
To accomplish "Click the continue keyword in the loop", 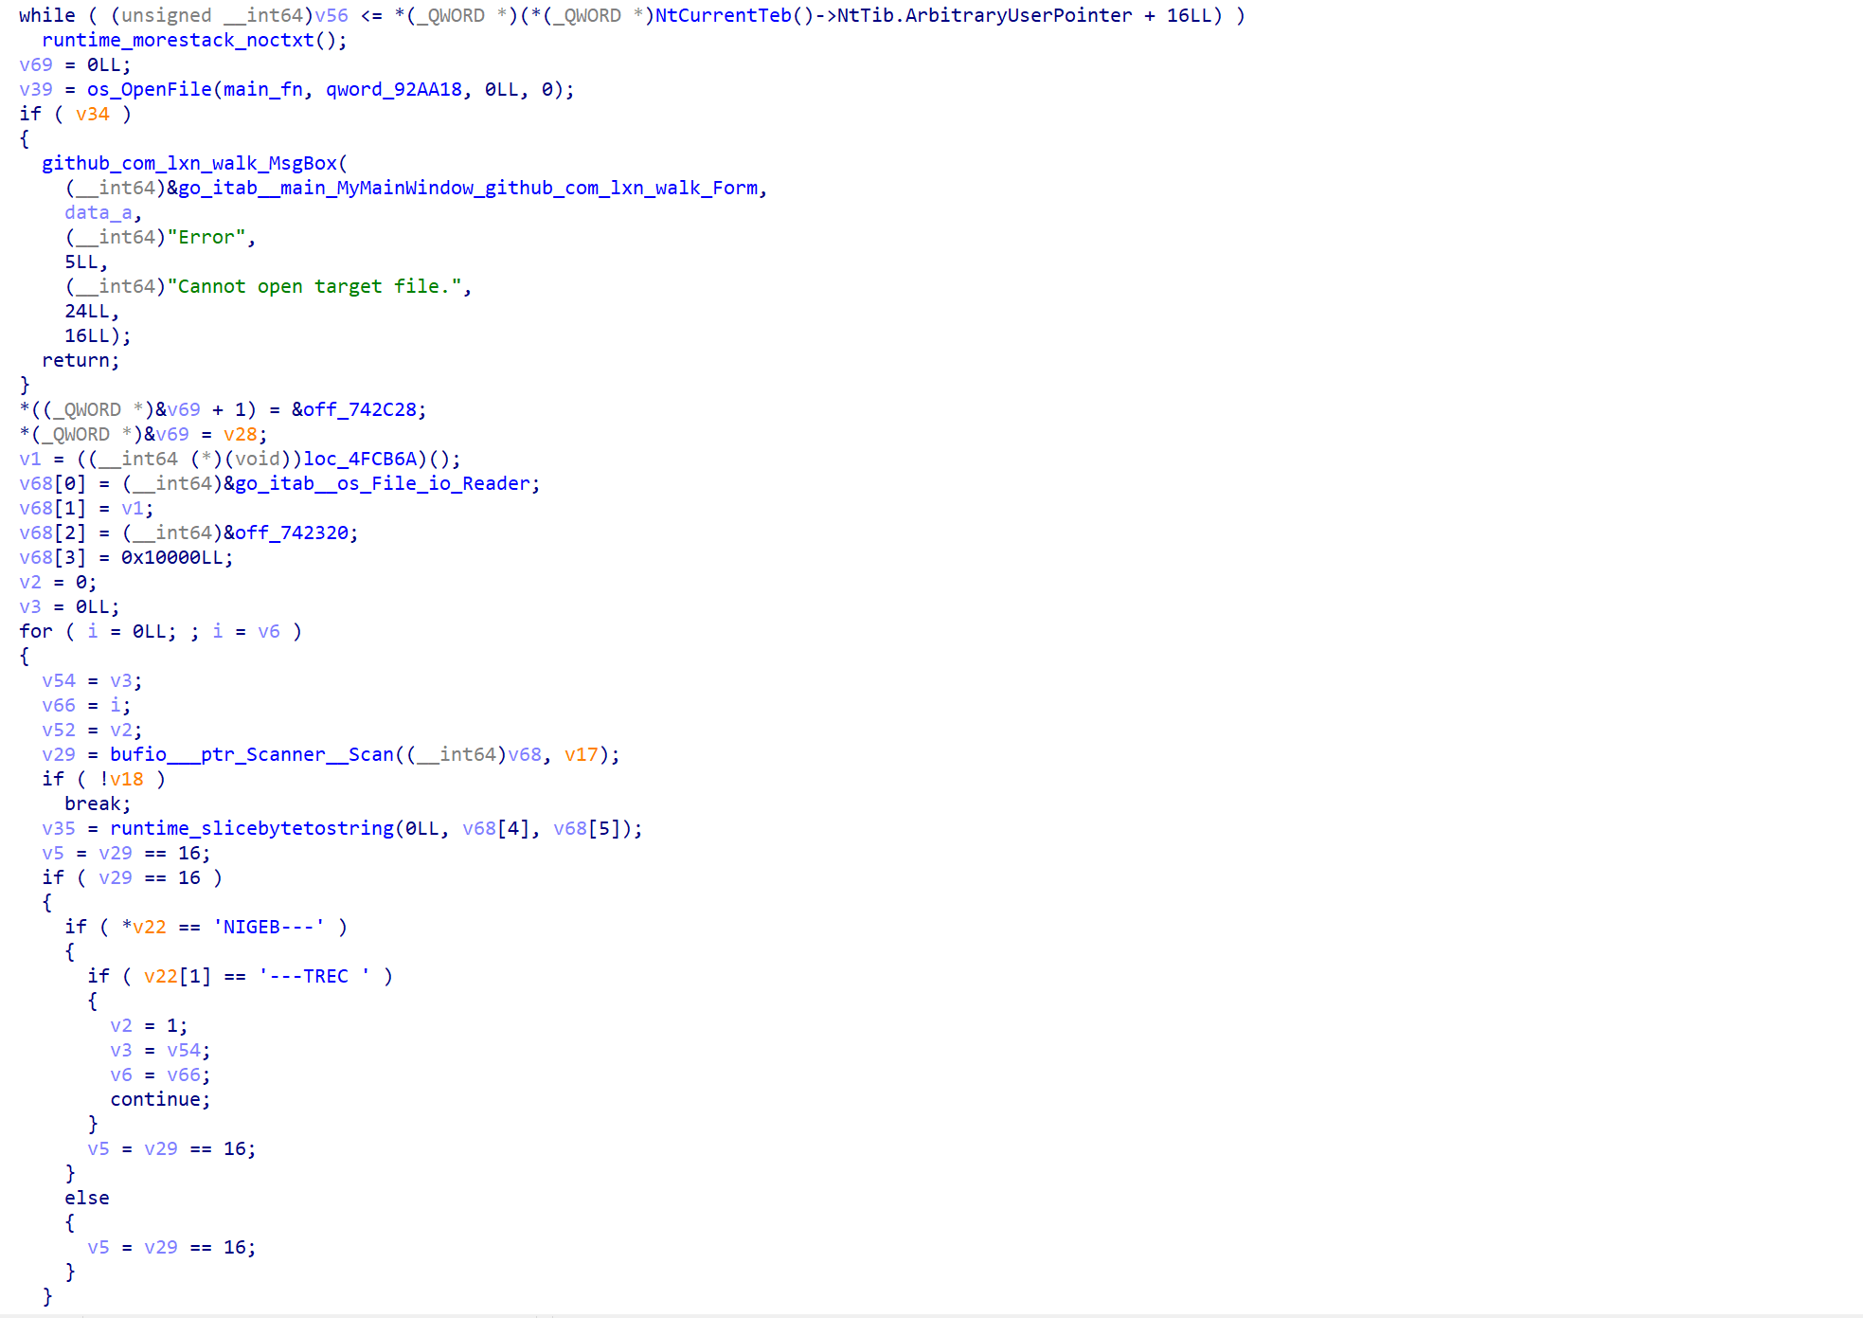I will pyautogui.click(x=155, y=1099).
